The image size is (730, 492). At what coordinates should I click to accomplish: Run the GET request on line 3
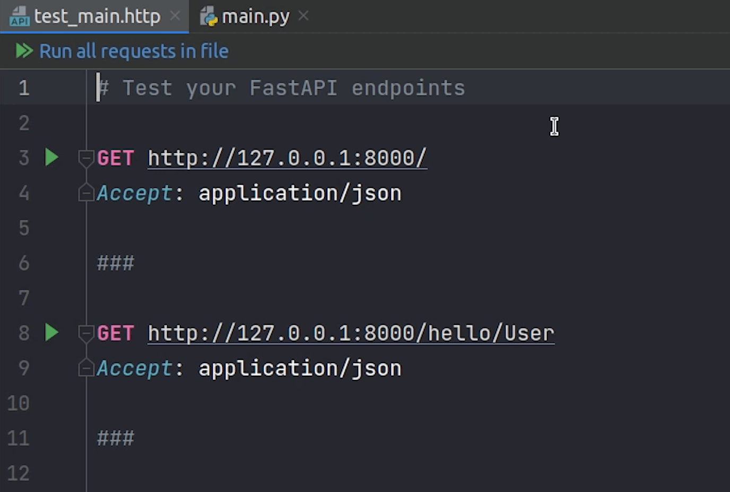(x=51, y=158)
